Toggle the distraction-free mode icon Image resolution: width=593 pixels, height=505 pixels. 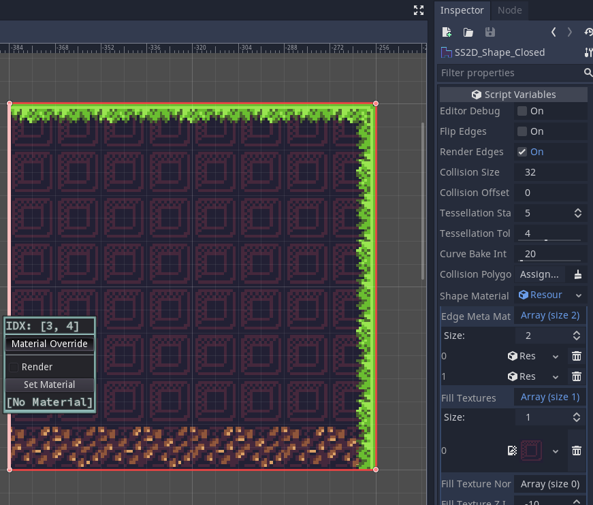(x=419, y=10)
